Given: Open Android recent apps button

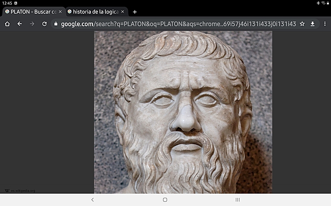Looking at the screenshot, I should [237, 200].
